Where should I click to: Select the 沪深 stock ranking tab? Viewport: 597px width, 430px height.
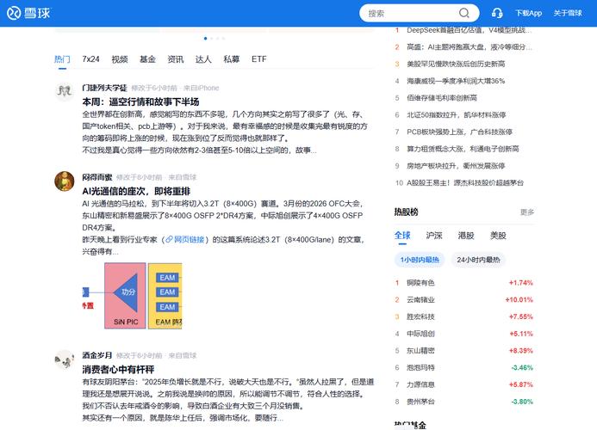434,236
